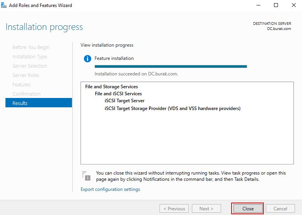302x215 pixels.
Task: Select the File and Storage Services row
Action: [x=112, y=87]
